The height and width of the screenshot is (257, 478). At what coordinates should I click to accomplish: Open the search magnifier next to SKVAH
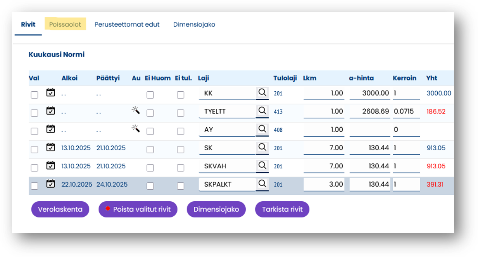point(262,166)
